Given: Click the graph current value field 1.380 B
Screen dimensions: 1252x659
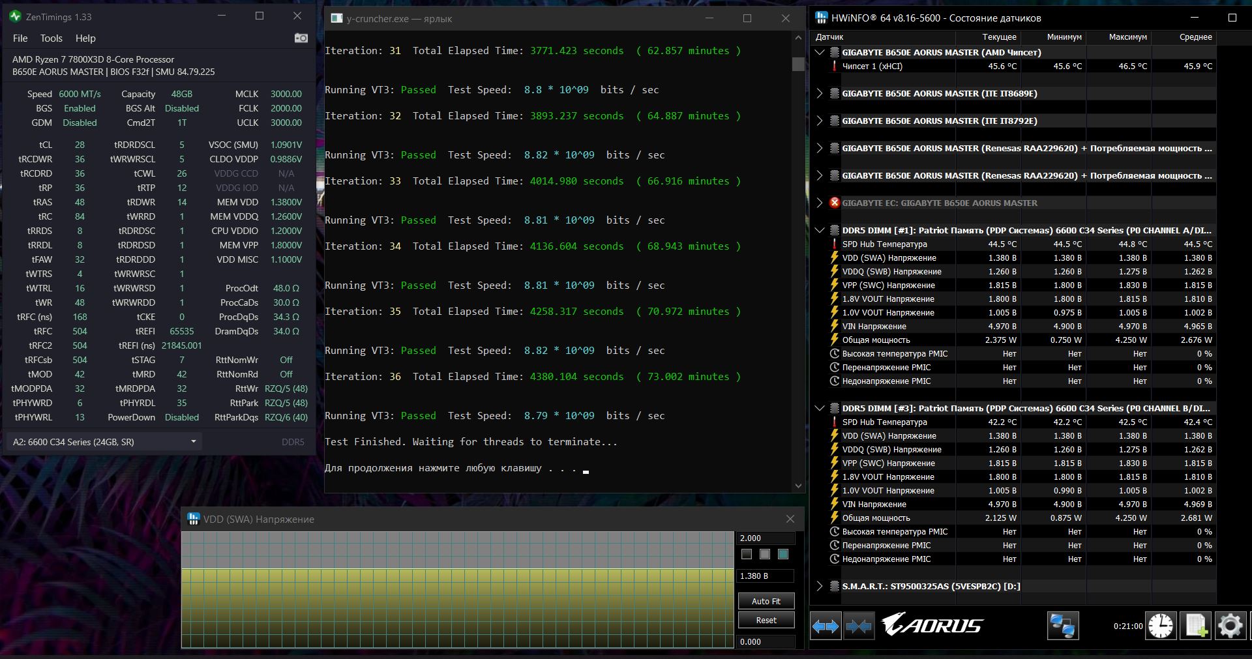Looking at the screenshot, I should tap(766, 576).
